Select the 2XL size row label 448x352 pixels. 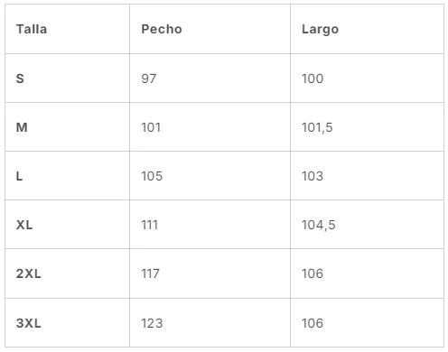(x=29, y=273)
